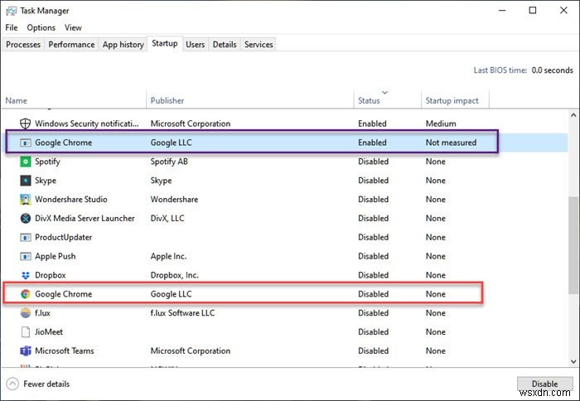Switch to the Users tab
Screen dimensions: 580x401
click(195, 45)
